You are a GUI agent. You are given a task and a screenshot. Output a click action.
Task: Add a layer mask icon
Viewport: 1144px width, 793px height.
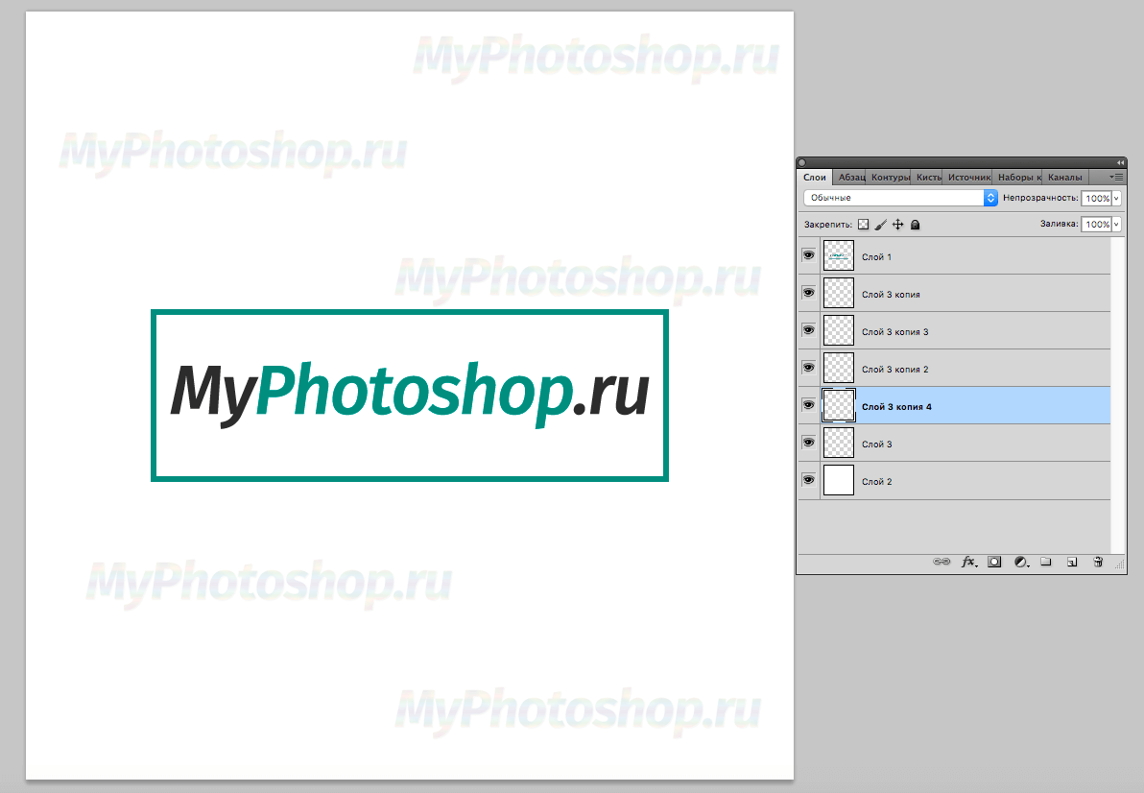point(994,561)
